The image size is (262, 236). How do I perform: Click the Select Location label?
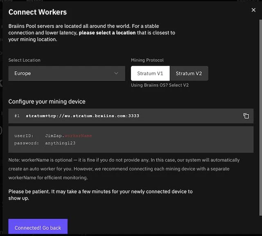point(25,60)
